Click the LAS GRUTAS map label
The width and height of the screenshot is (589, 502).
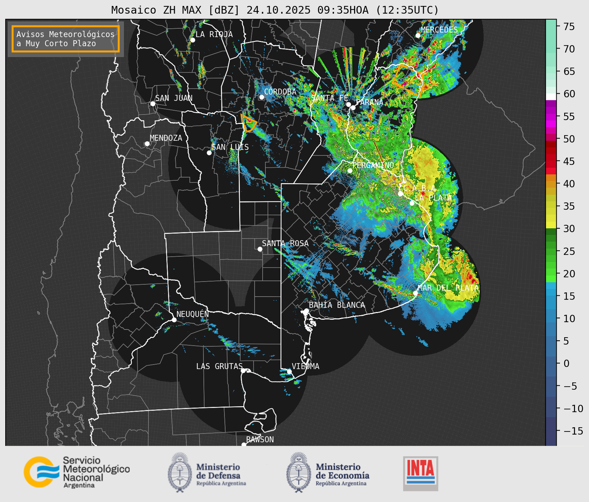pyautogui.click(x=219, y=366)
